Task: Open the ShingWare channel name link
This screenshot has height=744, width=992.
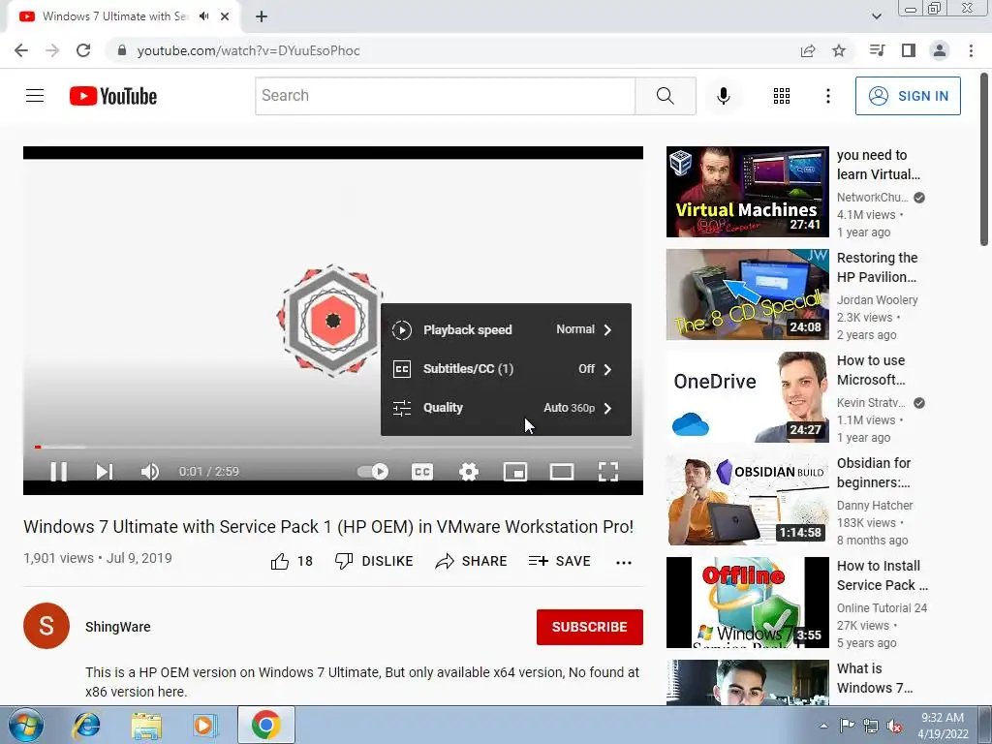Action: pos(117,627)
